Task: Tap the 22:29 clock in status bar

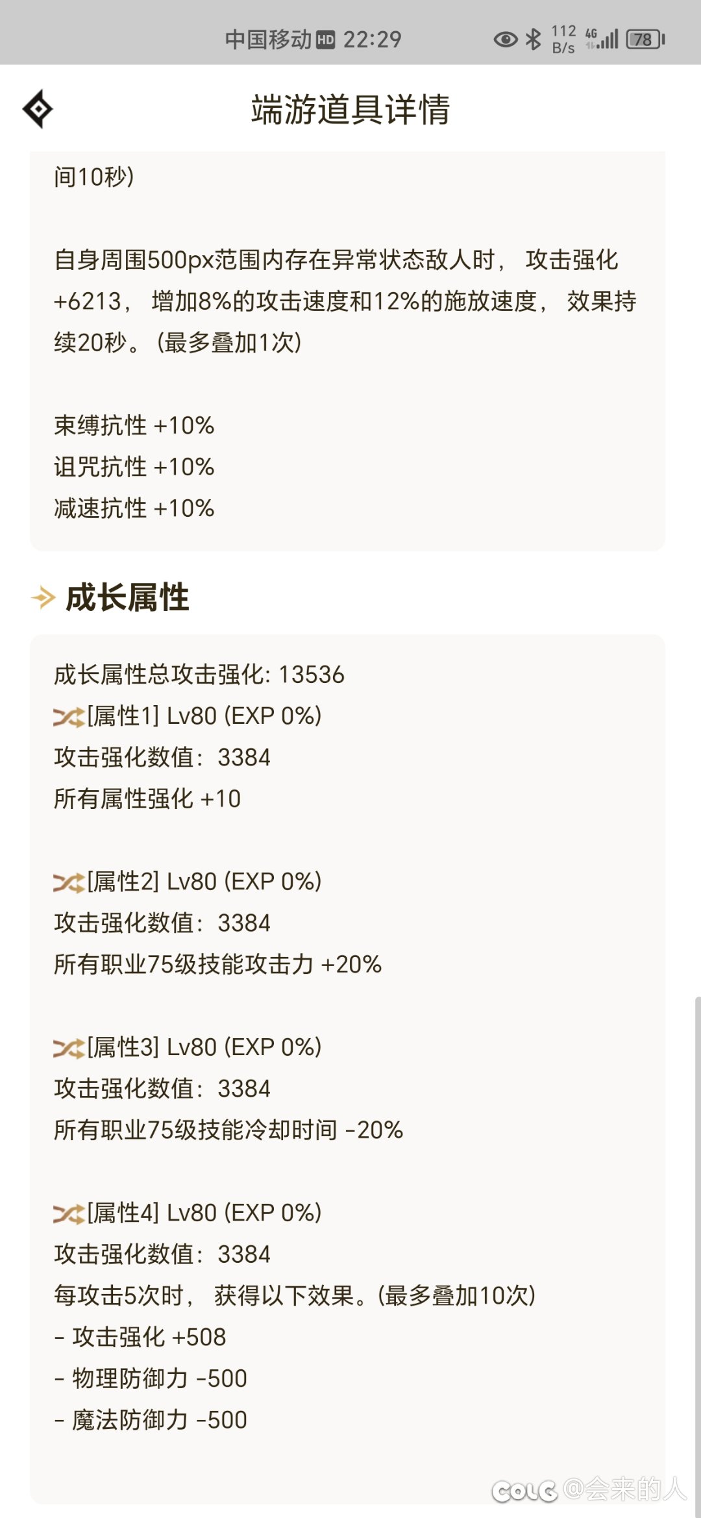Action: click(372, 40)
